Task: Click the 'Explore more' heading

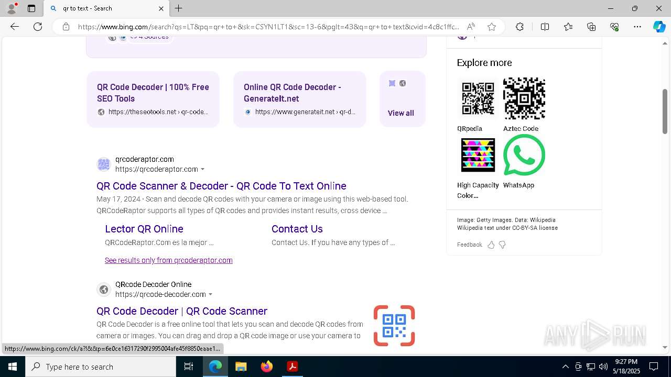Action: 484,63
